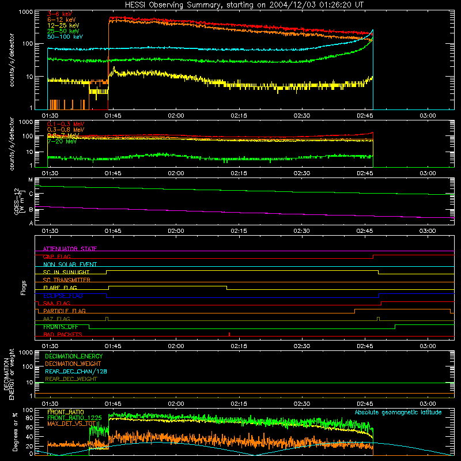
Task: Click the red bad packets spike marker
Action: [x=229, y=334]
